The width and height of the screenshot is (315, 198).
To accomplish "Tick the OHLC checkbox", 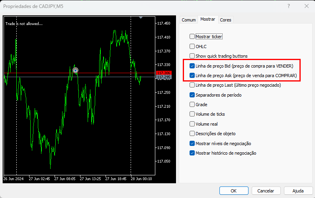I will click(x=192, y=47).
